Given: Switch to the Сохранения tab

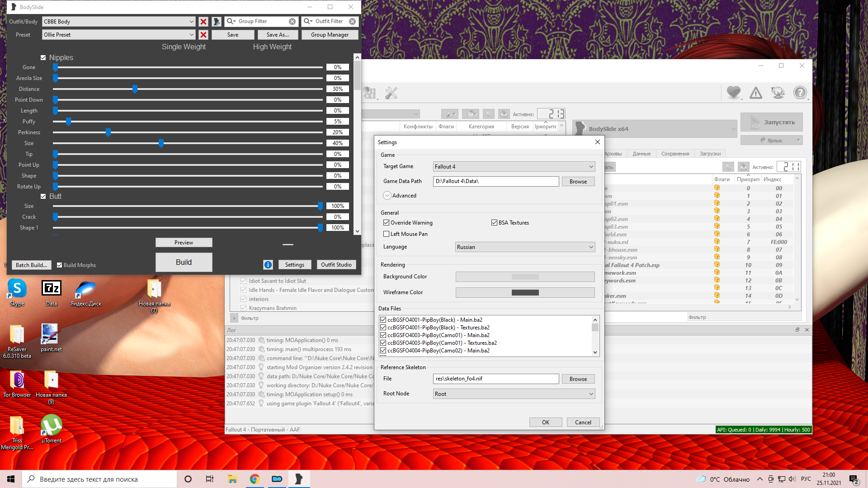Looking at the screenshot, I should [x=675, y=154].
